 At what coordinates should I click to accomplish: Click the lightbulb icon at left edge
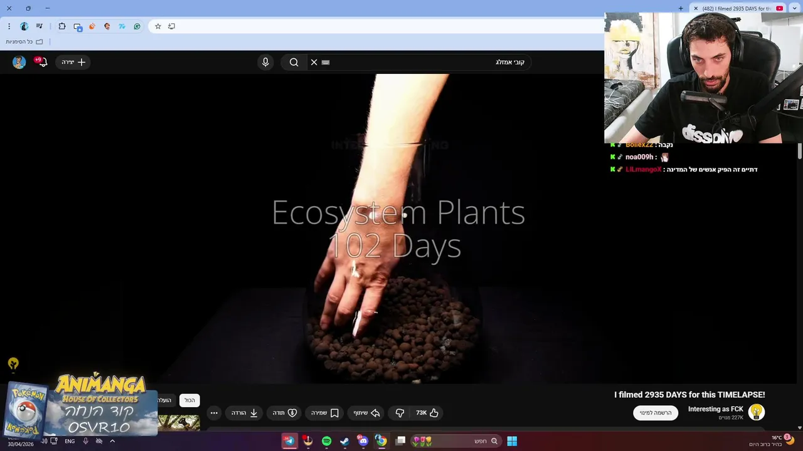13,363
